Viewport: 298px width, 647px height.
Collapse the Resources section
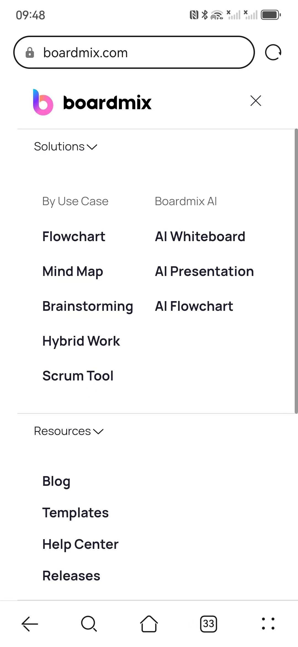pyautogui.click(x=69, y=431)
